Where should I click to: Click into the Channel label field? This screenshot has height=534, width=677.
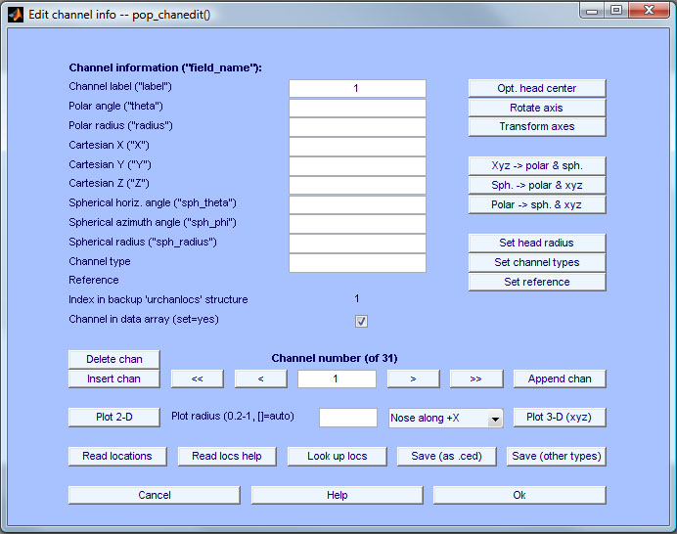(357, 88)
